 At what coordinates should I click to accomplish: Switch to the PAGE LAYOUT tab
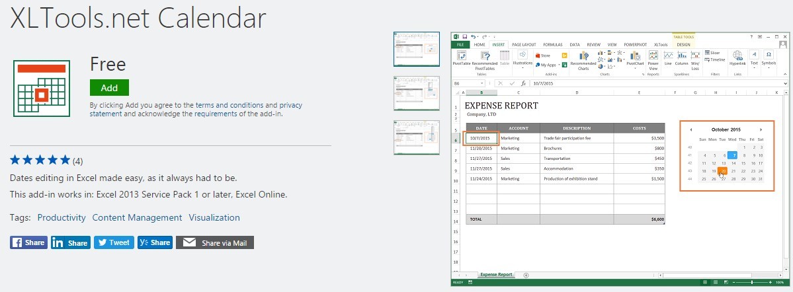(x=523, y=44)
